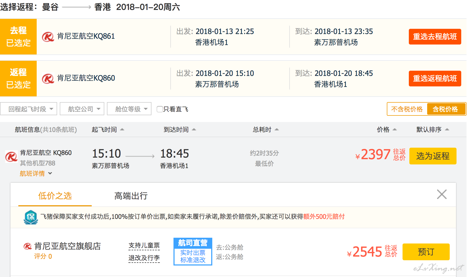Screen dimensions: 467x277
Task: Click the Kenya Airways logo beside KQ861
Action: 48,37
